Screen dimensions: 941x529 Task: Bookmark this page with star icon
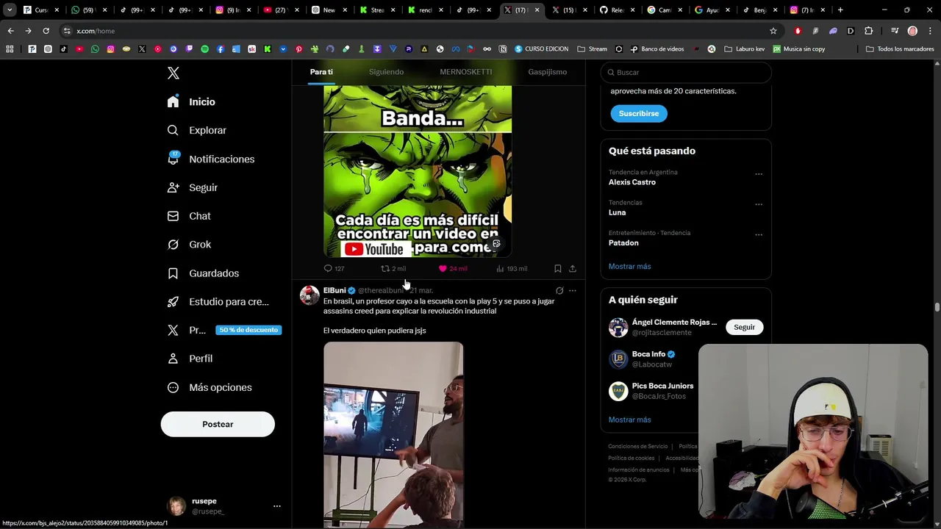point(773,31)
